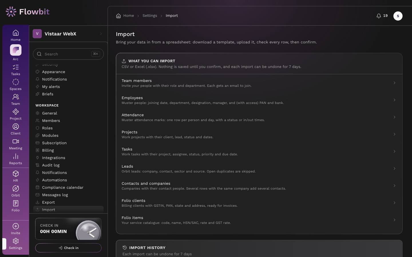This screenshot has width=412, height=257.
Task: Select Appearance in settings menu
Action: [68, 72]
